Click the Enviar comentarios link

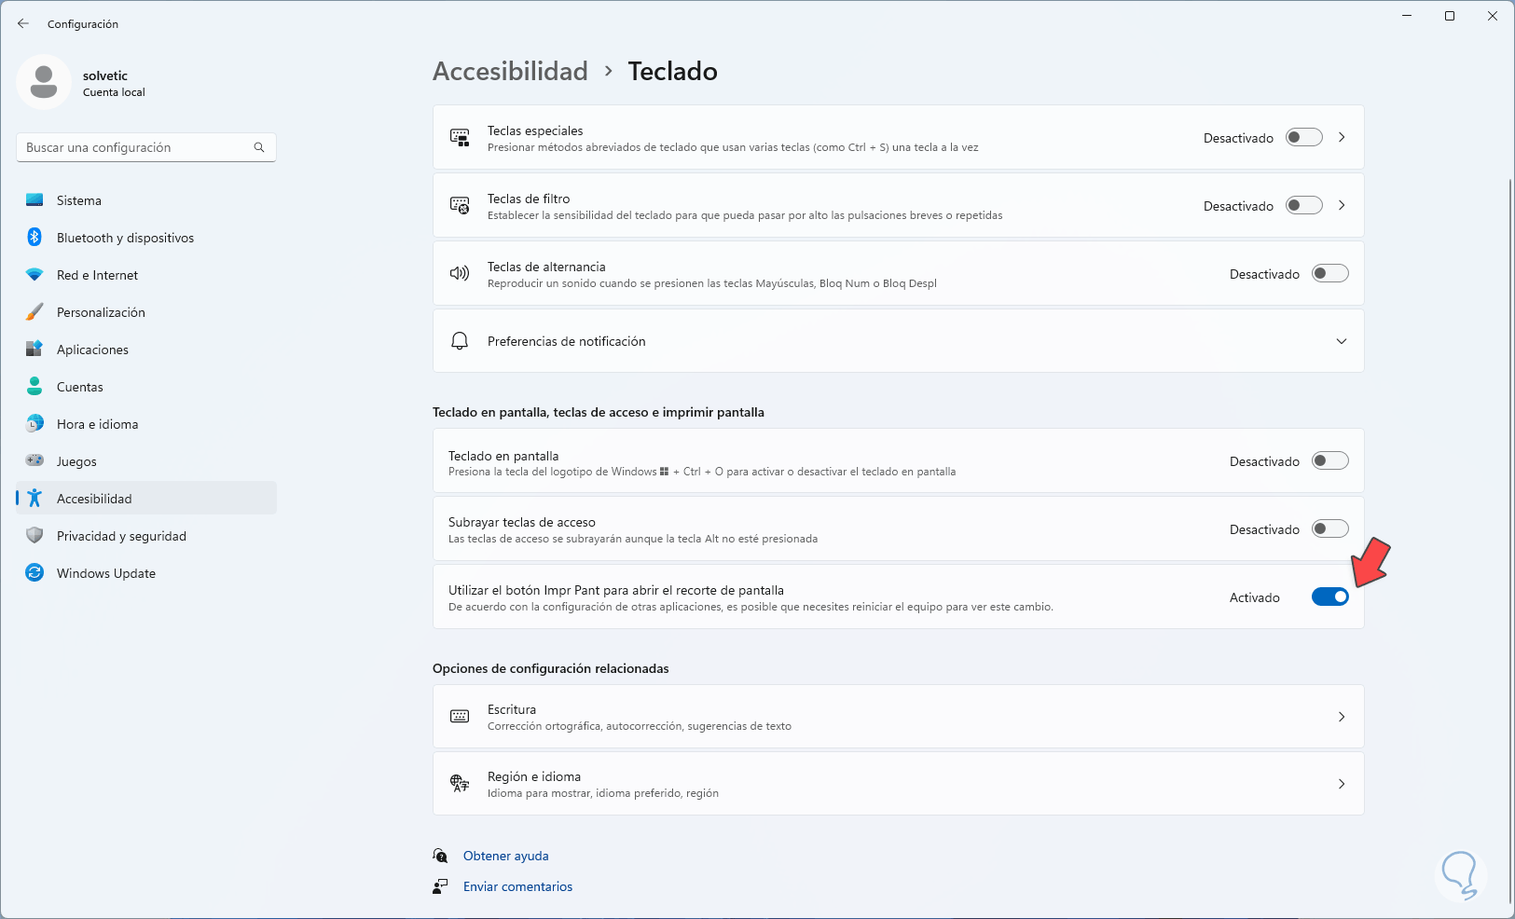coord(517,886)
